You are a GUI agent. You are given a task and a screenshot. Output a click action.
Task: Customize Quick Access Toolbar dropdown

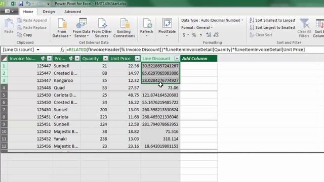[48, 4]
